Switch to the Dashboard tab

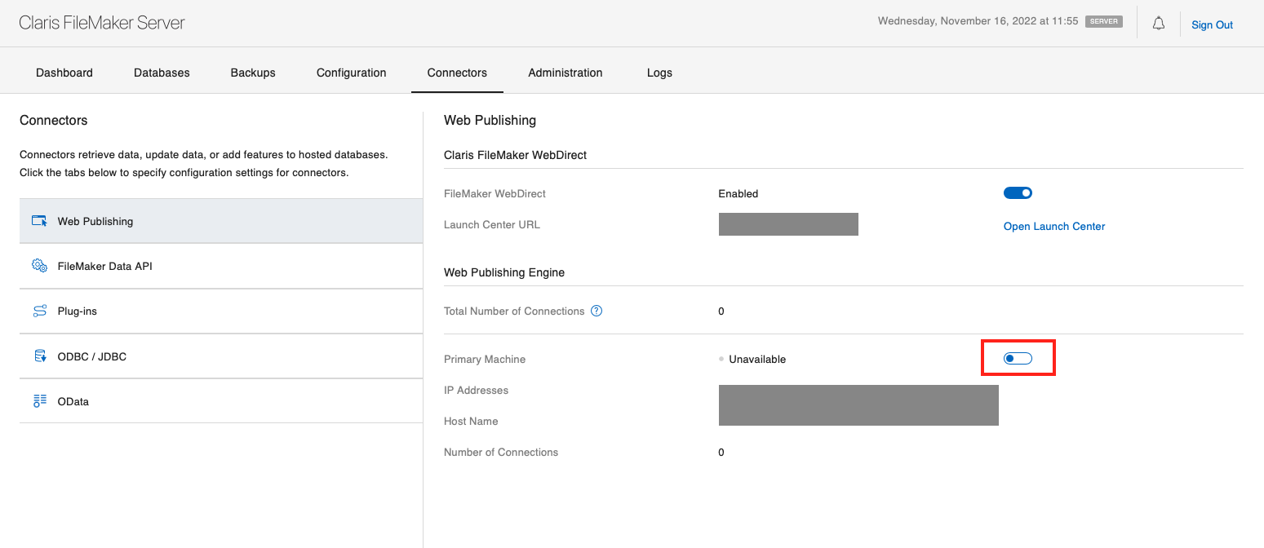64,73
